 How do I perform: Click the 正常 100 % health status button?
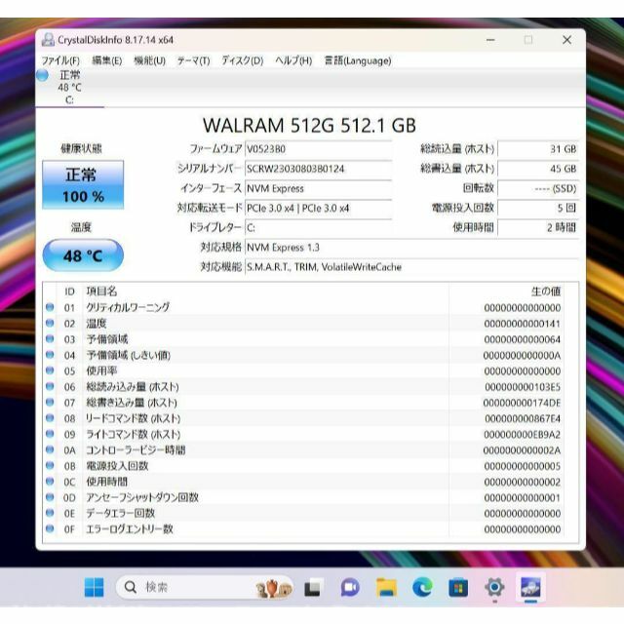[83, 184]
